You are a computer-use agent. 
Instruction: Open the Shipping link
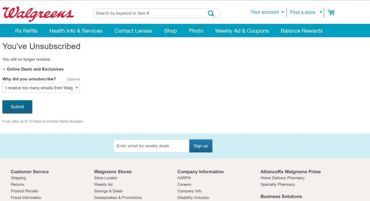point(18,178)
